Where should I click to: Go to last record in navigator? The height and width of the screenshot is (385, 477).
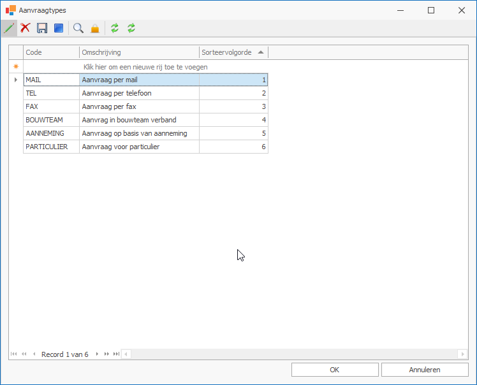point(116,354)
